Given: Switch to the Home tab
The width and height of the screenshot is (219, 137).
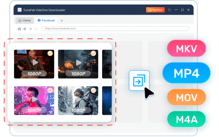Looking at the screenshot, I should pyautogui.click(x=24, y=20).
